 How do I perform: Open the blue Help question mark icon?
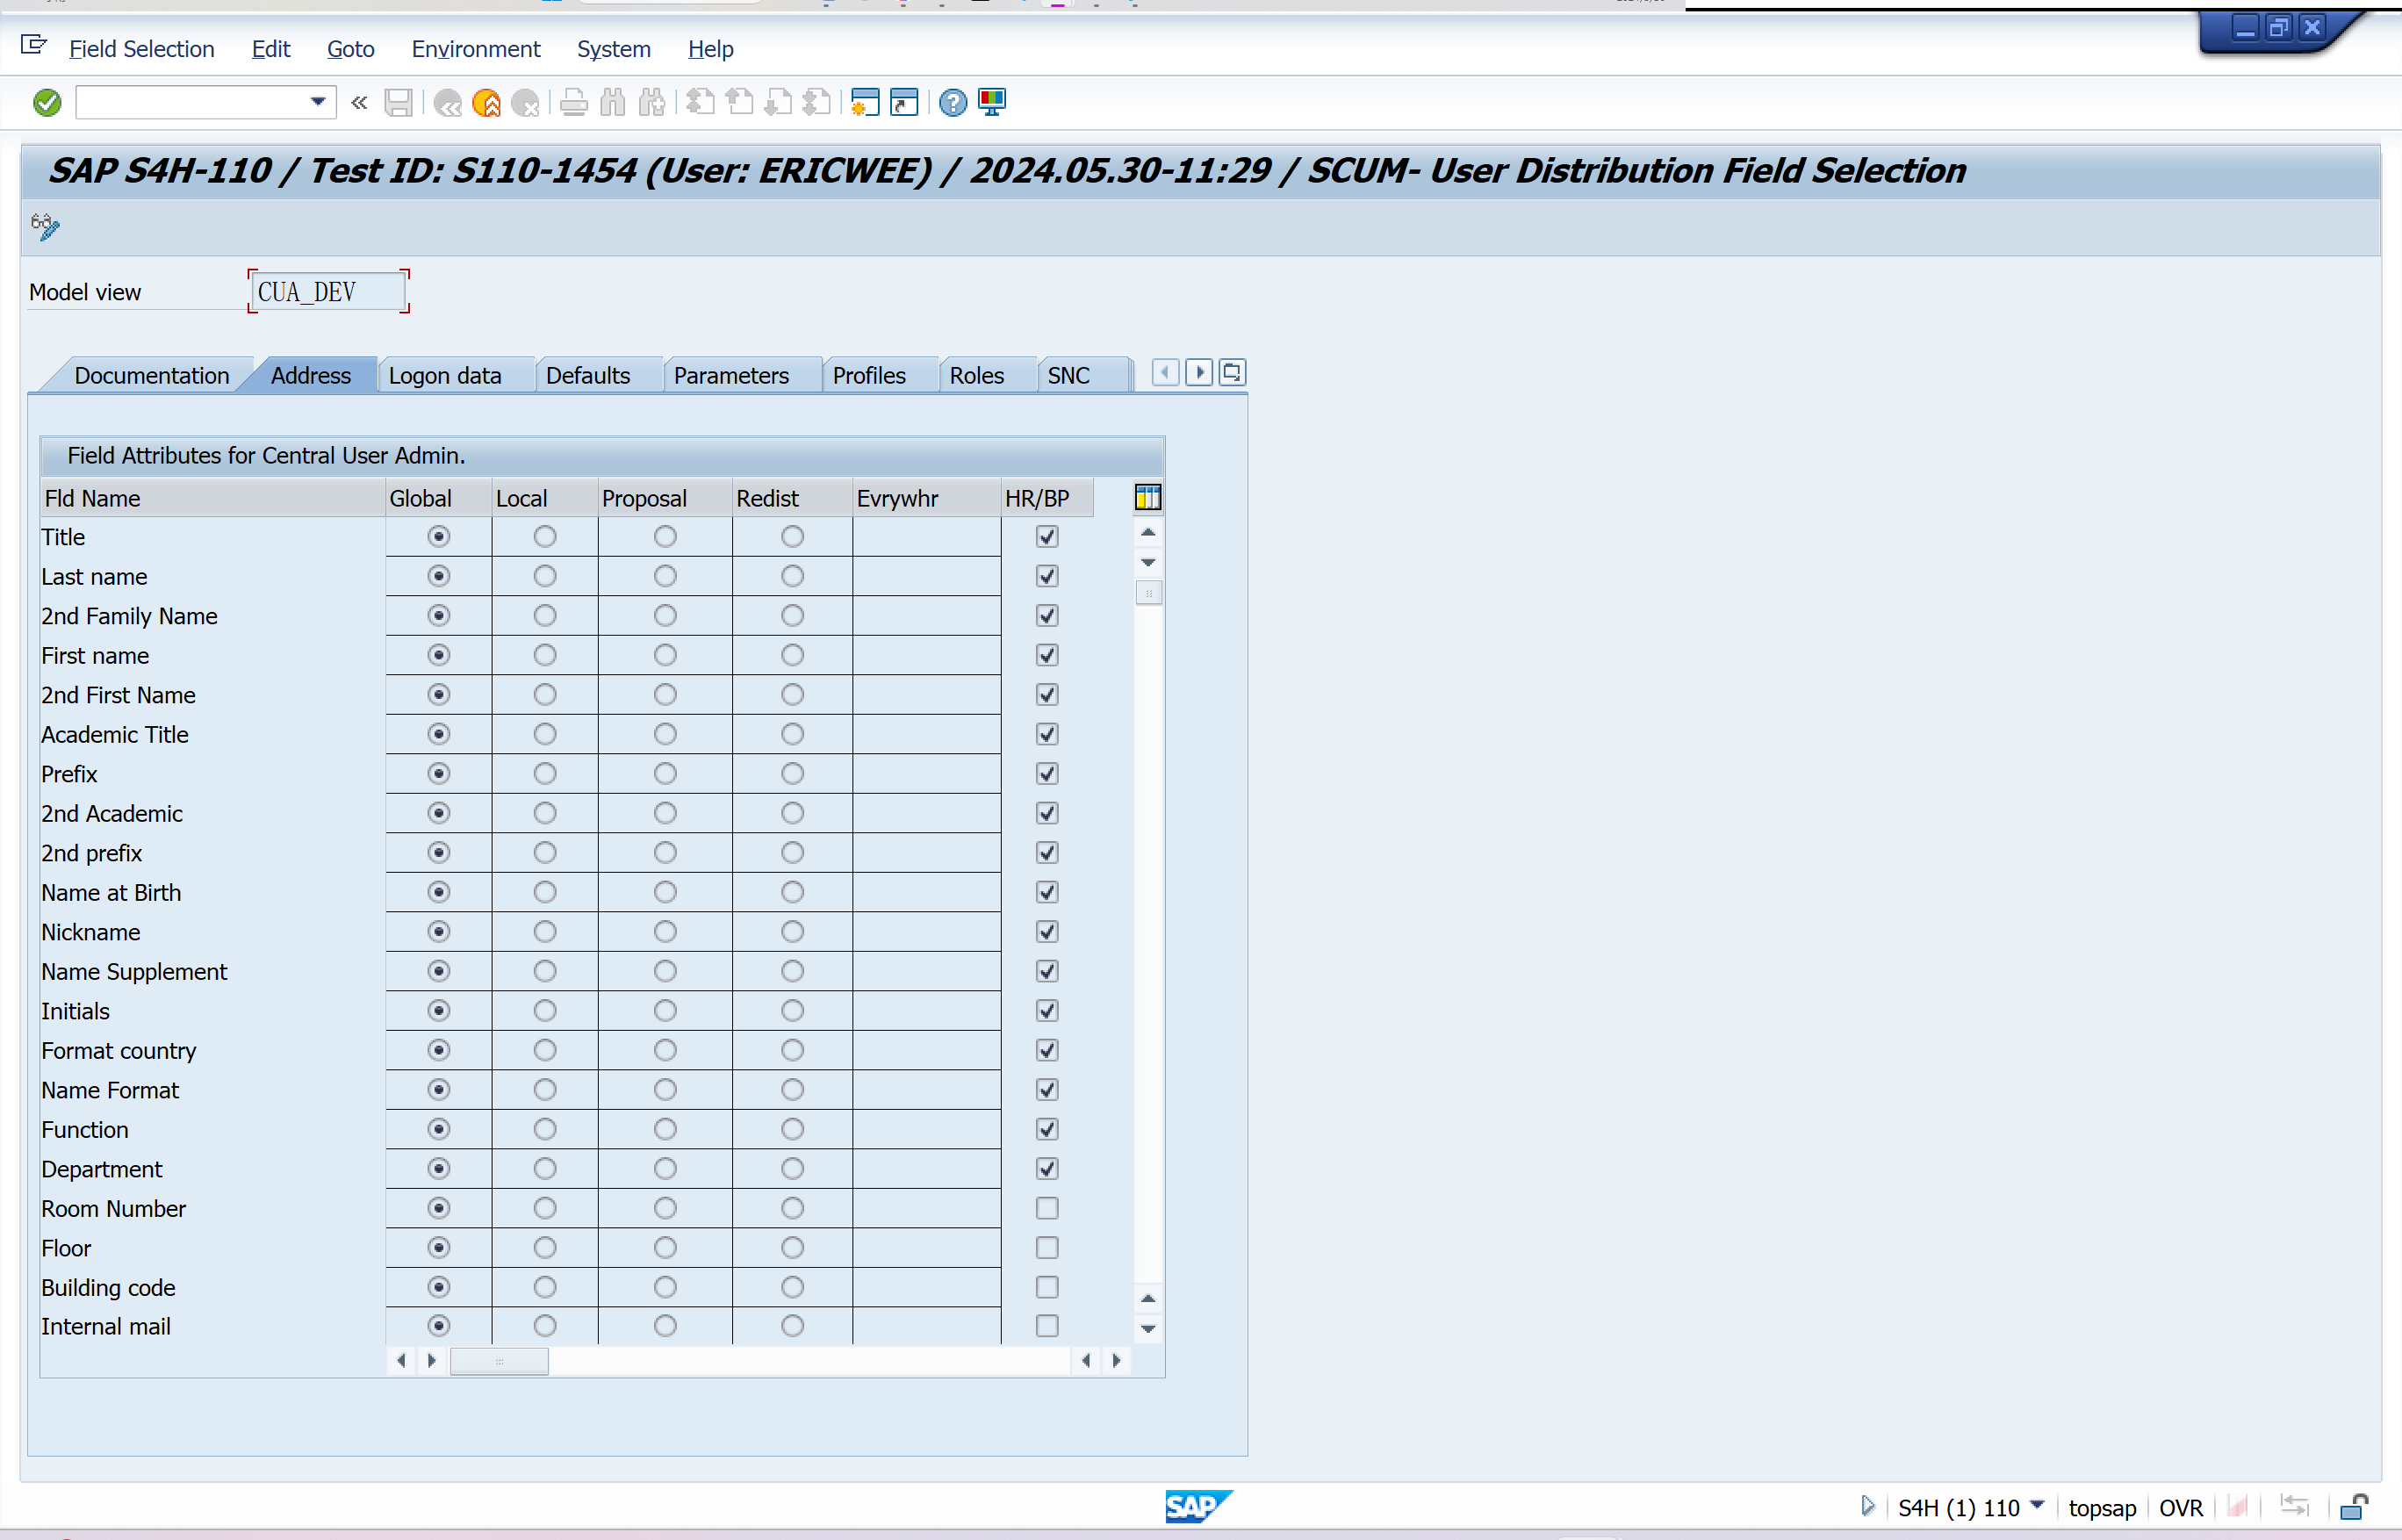pyautogui.click(x=953, y=102)
